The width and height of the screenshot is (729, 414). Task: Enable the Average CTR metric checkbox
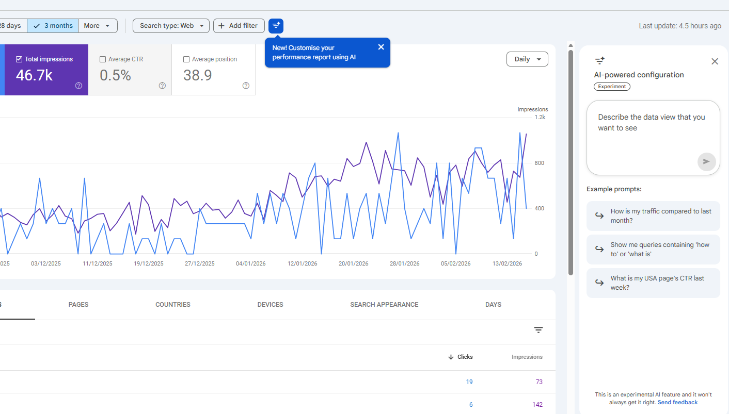tap(103, 59)
